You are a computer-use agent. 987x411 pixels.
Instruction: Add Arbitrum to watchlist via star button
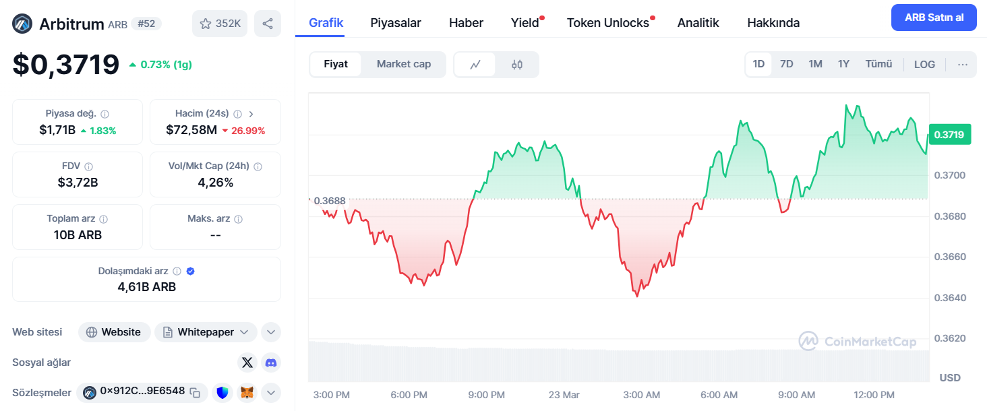click(x=220, y=24)
